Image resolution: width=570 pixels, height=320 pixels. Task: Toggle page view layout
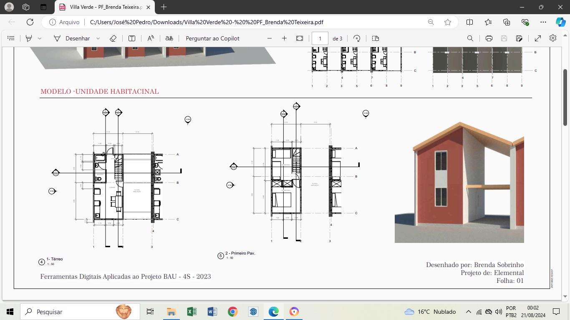[x=376, y=38]
